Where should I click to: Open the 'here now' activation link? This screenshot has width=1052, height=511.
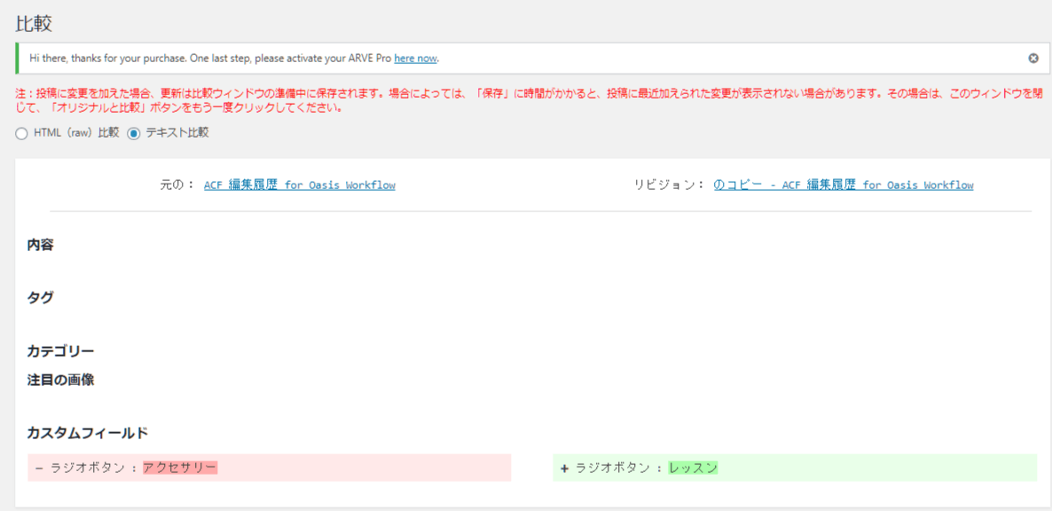pos(415,59)
